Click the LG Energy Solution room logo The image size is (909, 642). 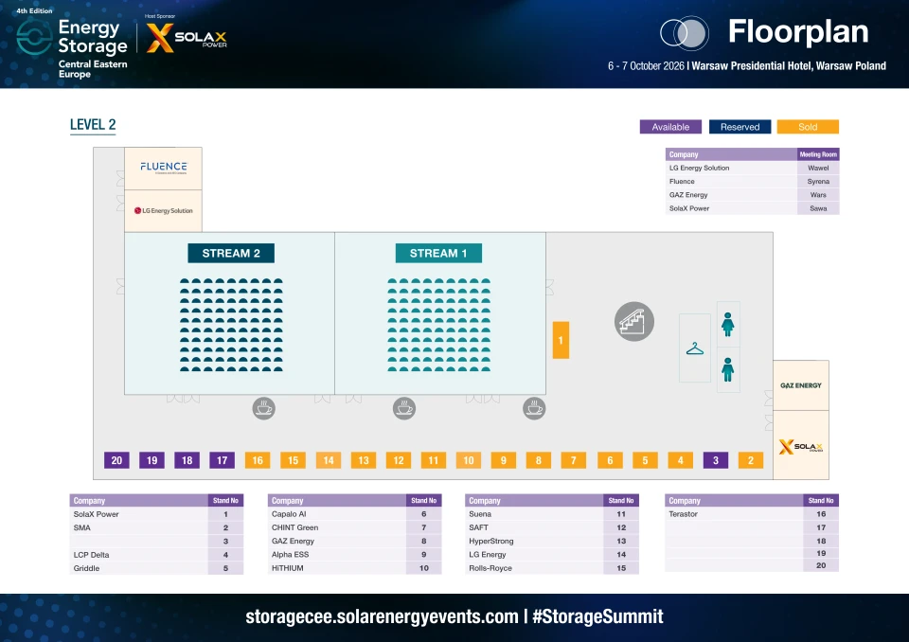(x=164, y=210)
